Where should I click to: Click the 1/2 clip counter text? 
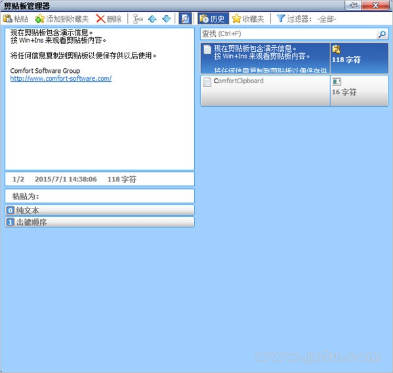point(18,179)
